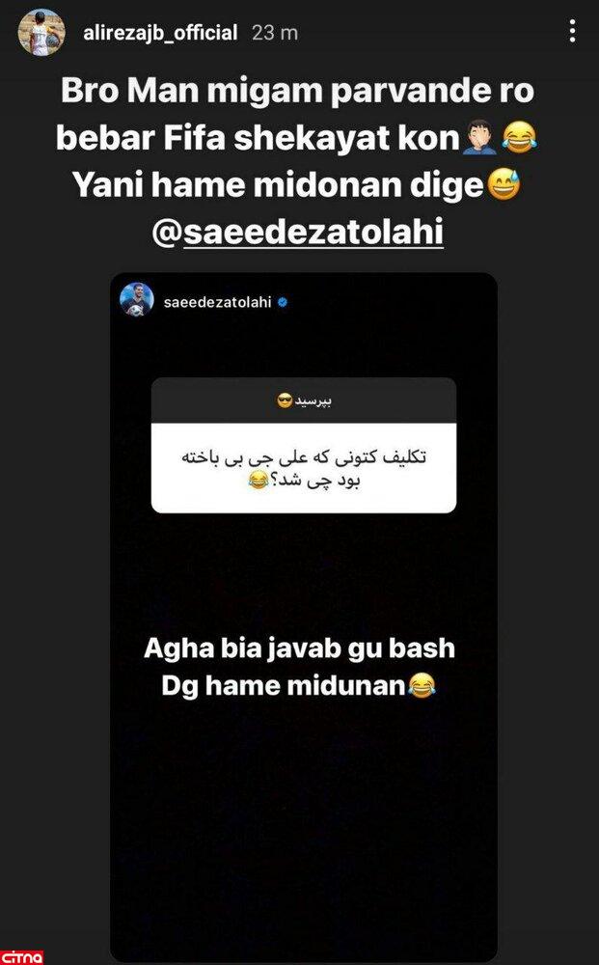Tap the sunglasses emoji in question header
599x965 pixels.
tap(285, 402)
